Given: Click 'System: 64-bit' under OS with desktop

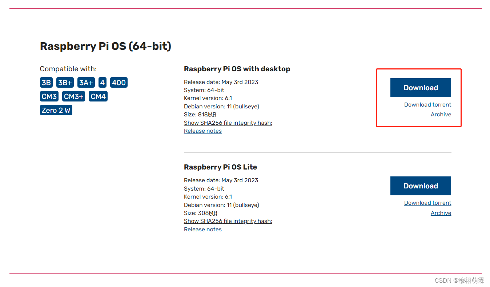Looking at the screenshot, I should coord(204,90).
